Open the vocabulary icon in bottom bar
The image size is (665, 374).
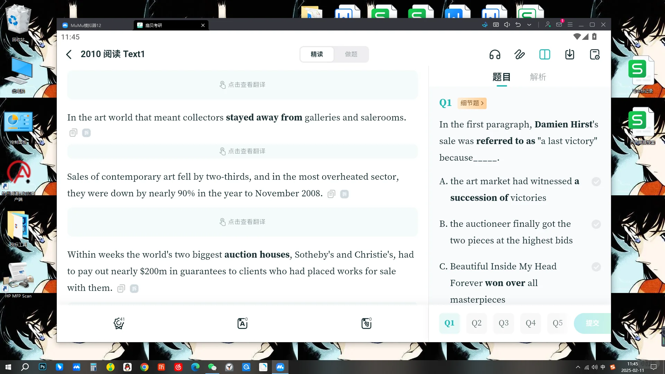point(242,323)
